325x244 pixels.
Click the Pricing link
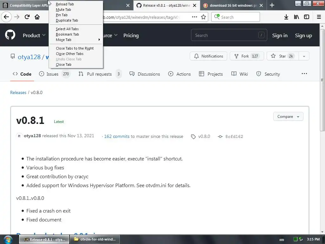[x=131, y=36]
